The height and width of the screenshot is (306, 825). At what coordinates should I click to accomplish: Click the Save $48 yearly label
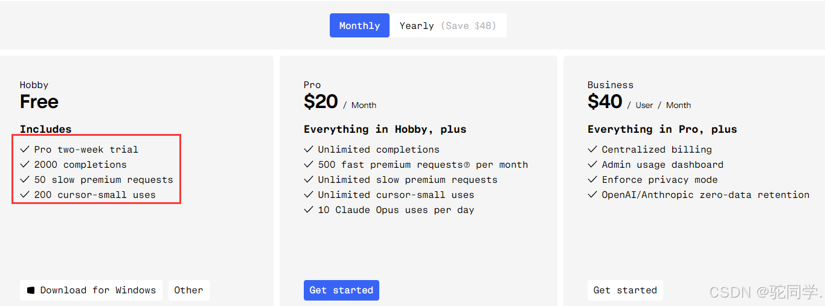tap(469, 26)
